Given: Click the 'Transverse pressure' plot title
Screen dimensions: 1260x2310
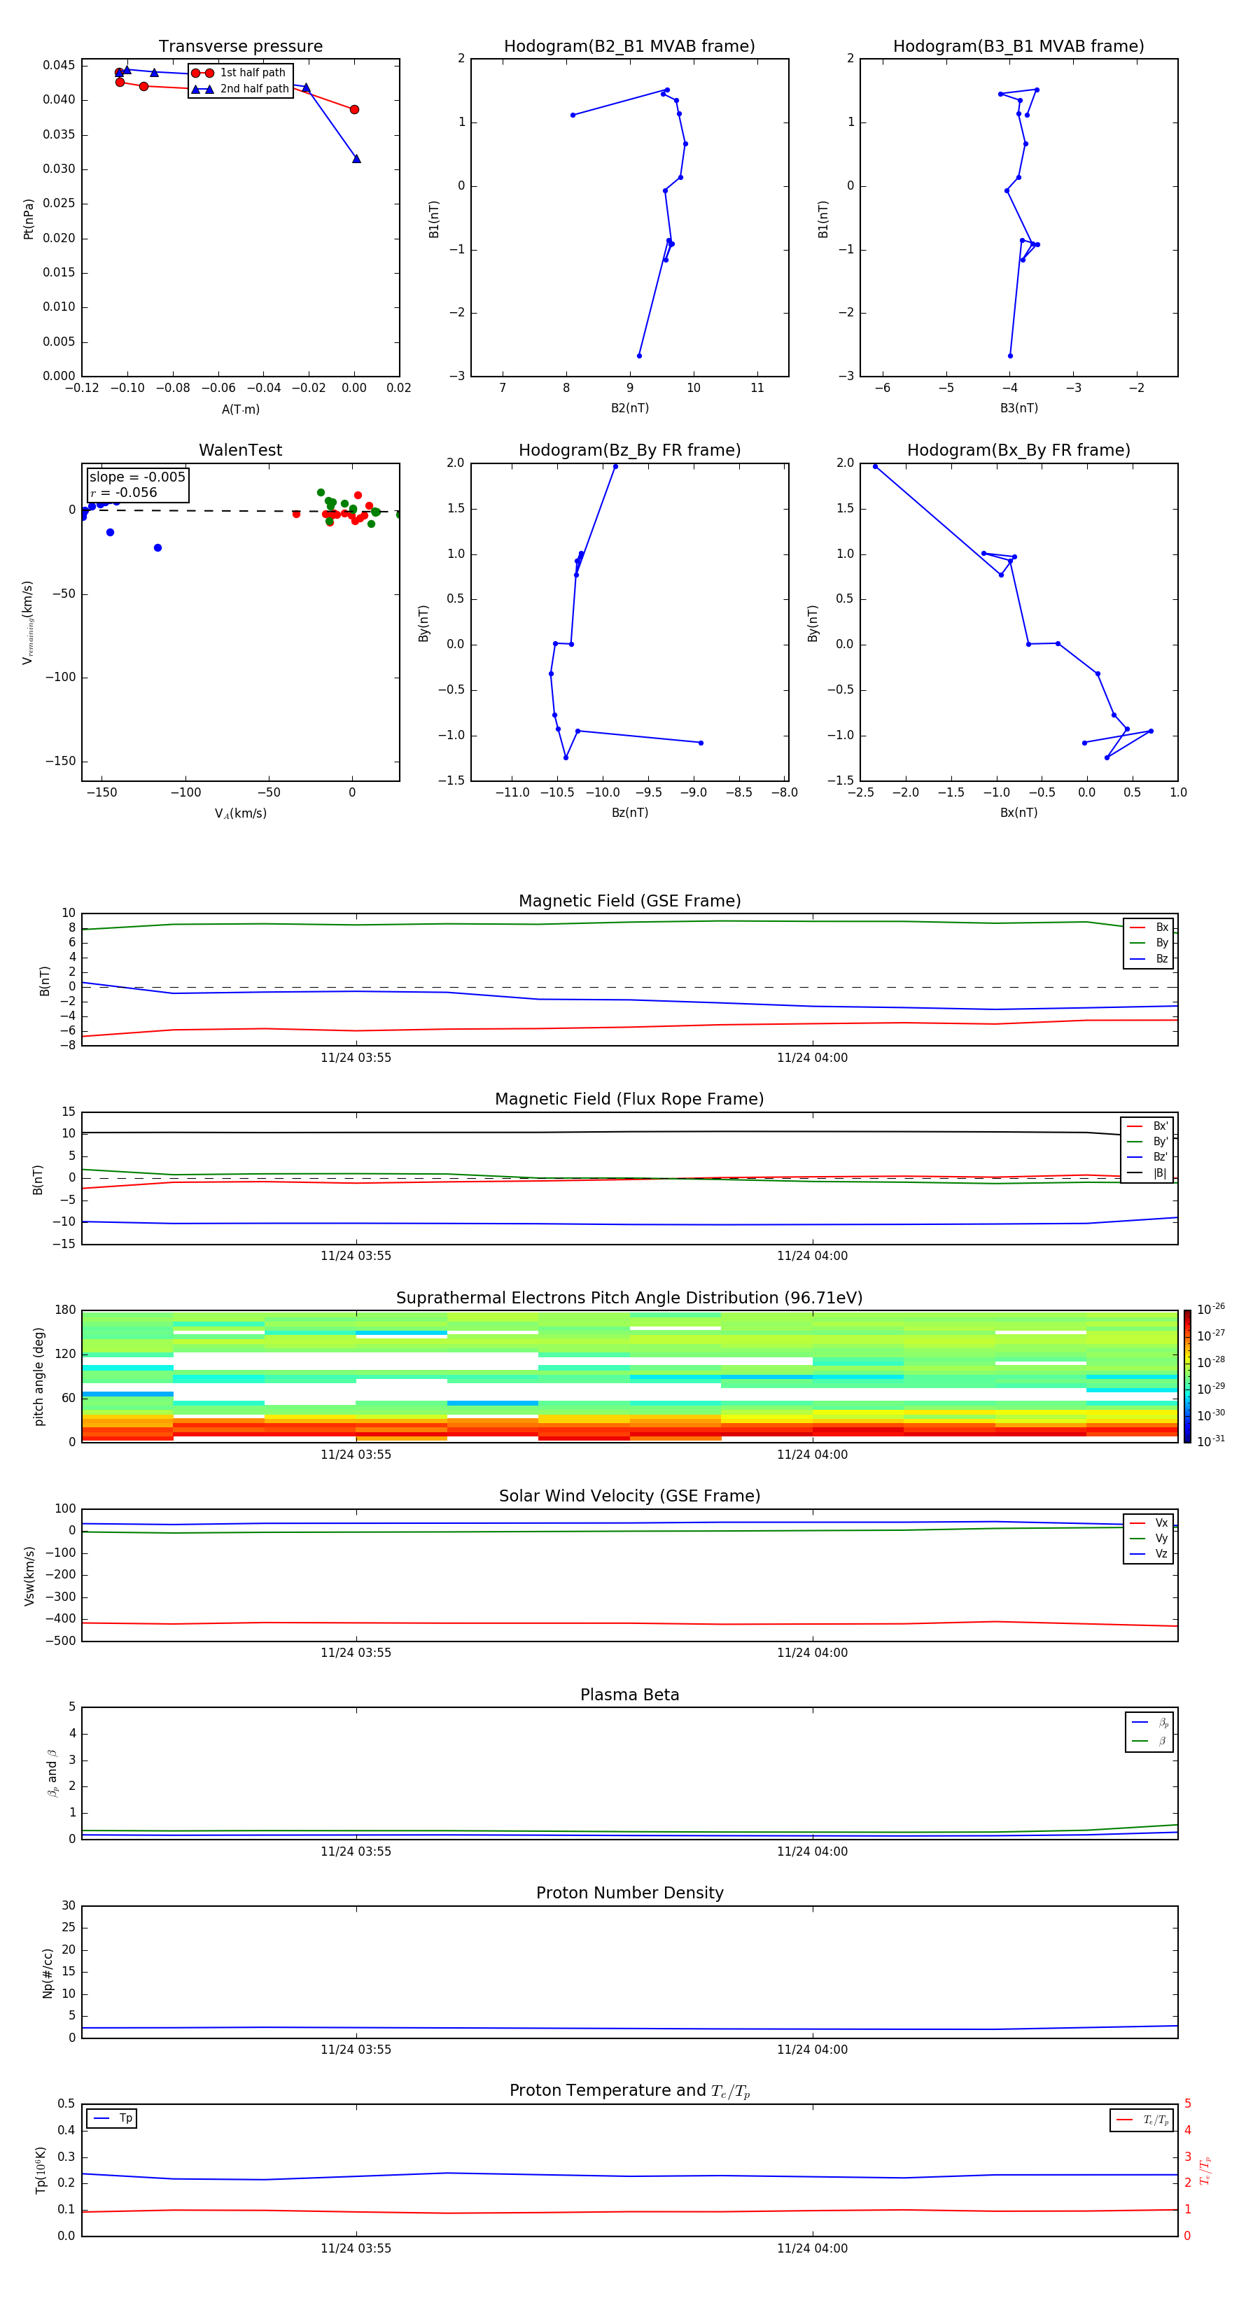Looking at the screenshot, I should pyautogui.click(x=240, y=47).
